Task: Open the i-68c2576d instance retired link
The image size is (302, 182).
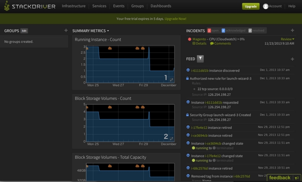Action: click(x=199, y=168)
